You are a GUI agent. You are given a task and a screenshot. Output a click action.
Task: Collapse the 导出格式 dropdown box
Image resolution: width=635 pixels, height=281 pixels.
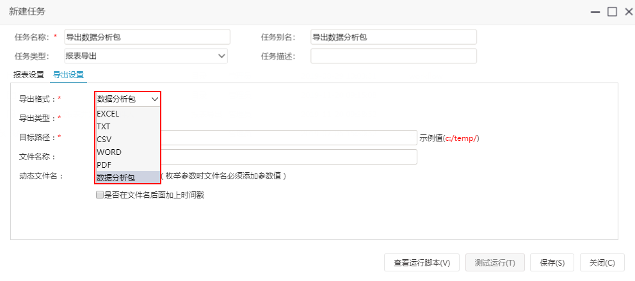coord(128,99)
